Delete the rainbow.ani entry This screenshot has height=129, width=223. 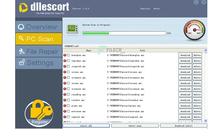197,100
